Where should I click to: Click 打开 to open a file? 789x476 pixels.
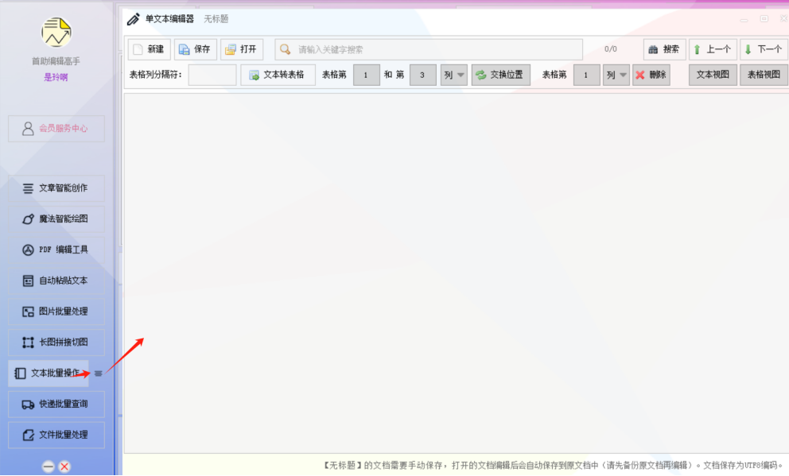tap(241, 48)
